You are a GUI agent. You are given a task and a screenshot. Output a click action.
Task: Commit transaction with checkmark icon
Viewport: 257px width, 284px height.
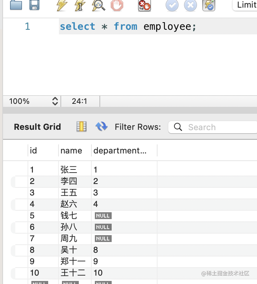click(x=172, y=5)
